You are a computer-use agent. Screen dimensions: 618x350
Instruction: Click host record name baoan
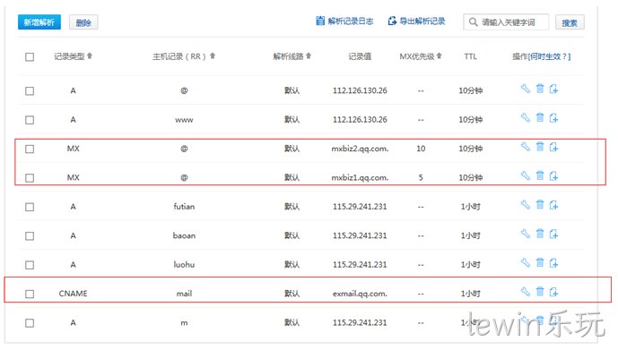(x=184, y=235)
